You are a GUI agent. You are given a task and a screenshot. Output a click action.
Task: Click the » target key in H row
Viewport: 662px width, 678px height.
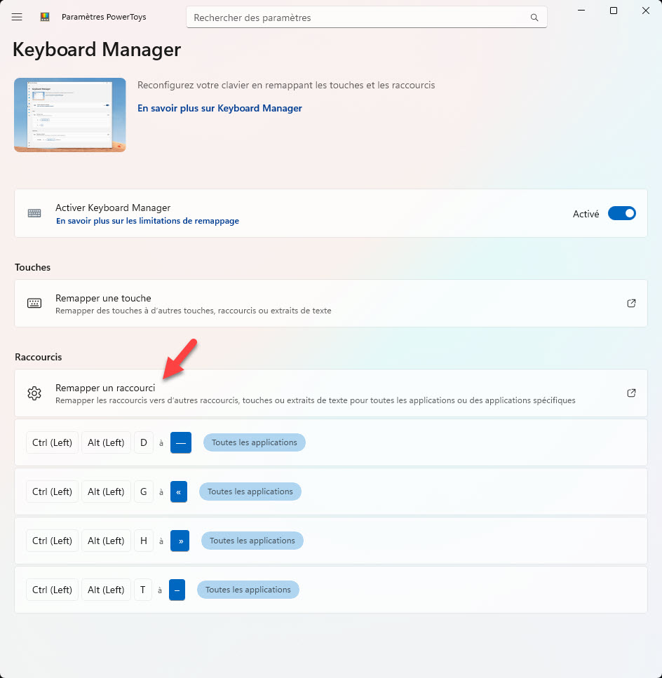point(180,541)
